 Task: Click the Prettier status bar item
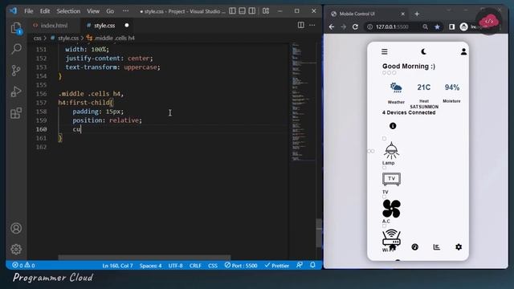pos(277,266)
